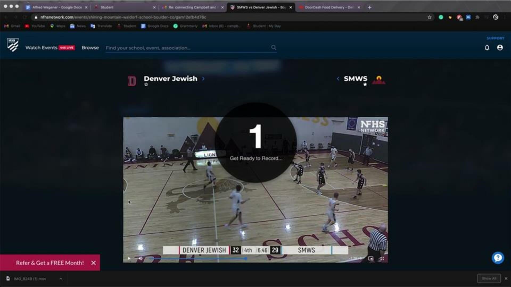Click the NFHS Network home logo
The image size is (511, 287).
click(13, 45)
